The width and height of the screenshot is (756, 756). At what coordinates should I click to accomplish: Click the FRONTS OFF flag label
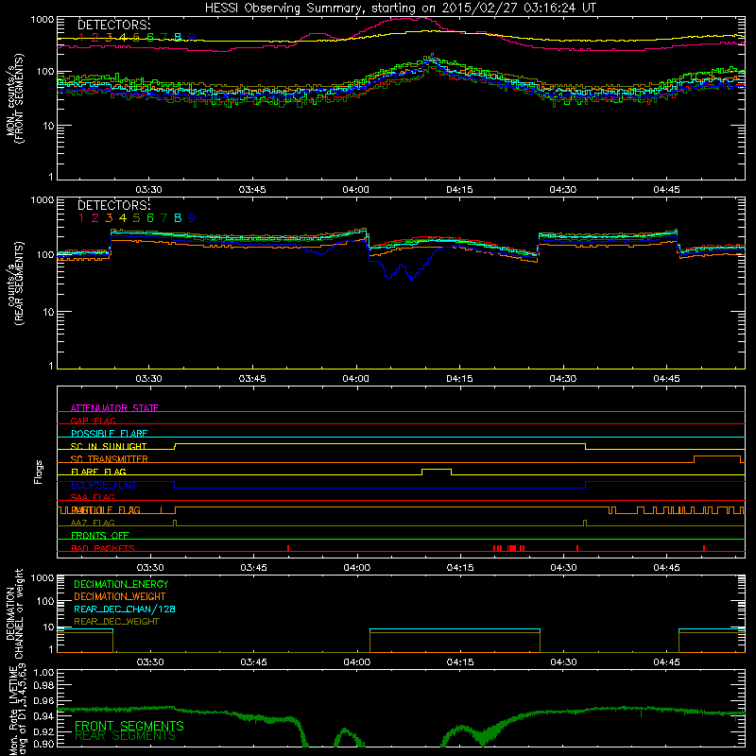click(100, 536)
